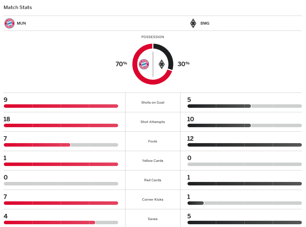The width and height of the screenshot is (306, 227).
Task: Click BMG Shots on Goal dark bar
Action: (x=219, y=106)
